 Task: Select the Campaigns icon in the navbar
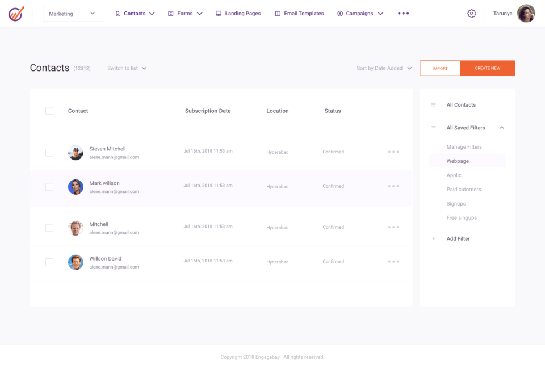[341, 13]
